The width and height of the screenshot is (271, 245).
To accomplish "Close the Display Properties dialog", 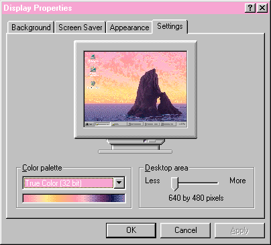I will pos(262,8).
